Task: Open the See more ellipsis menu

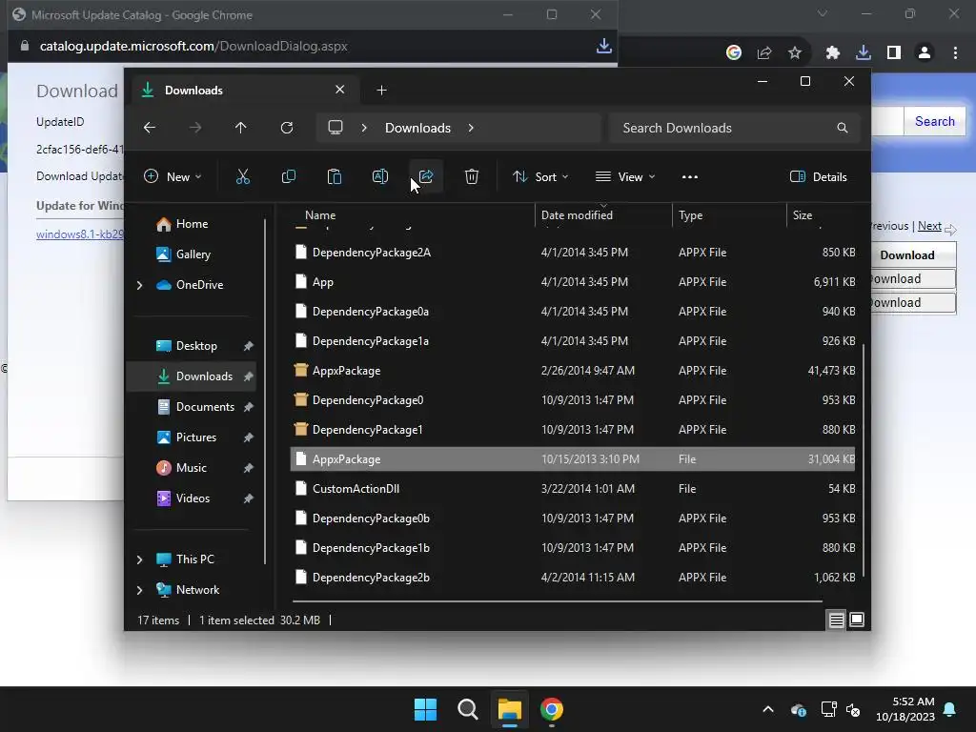Action: pyautogui.click(x=690, y=176)
